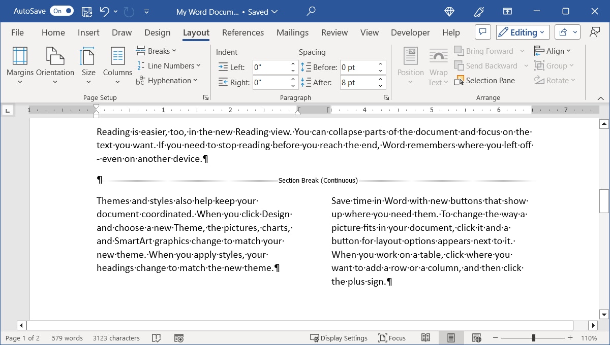Increase zoom using the zoom slider

point(570,338)
